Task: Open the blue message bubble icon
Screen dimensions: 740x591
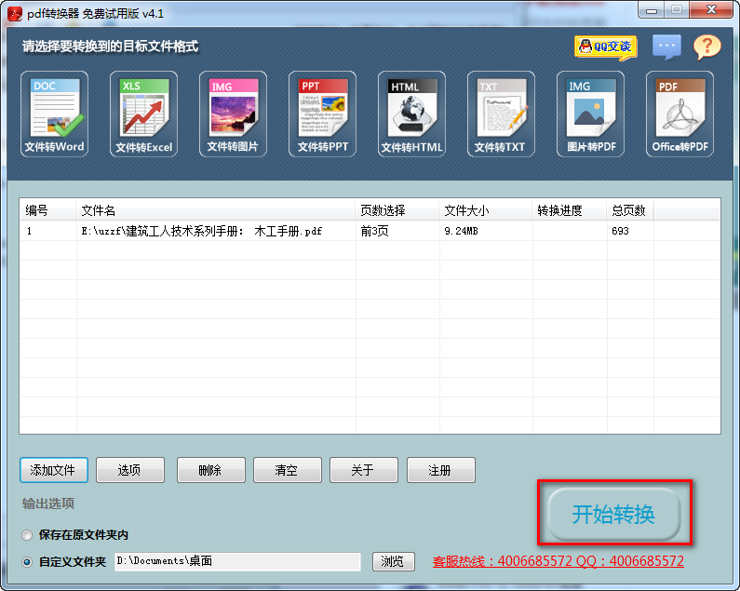Action: click(x=666, y=47)
